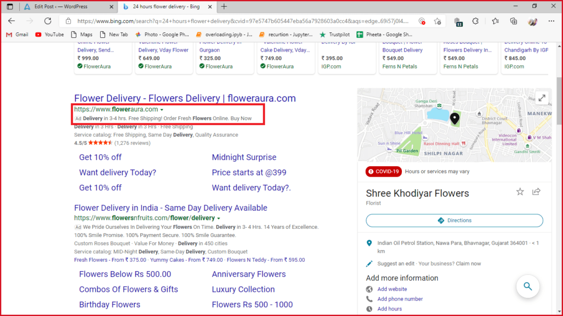Go back with the browser back arrow

tap(12, 21)
